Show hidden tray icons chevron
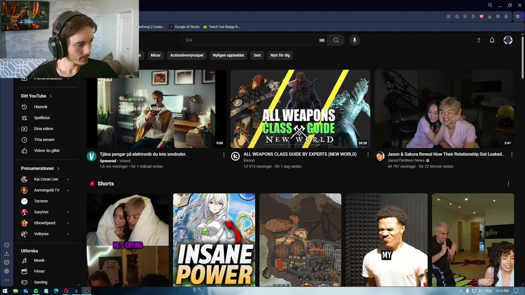The width and height of the screenshot is (525, 295). (461, 291)
